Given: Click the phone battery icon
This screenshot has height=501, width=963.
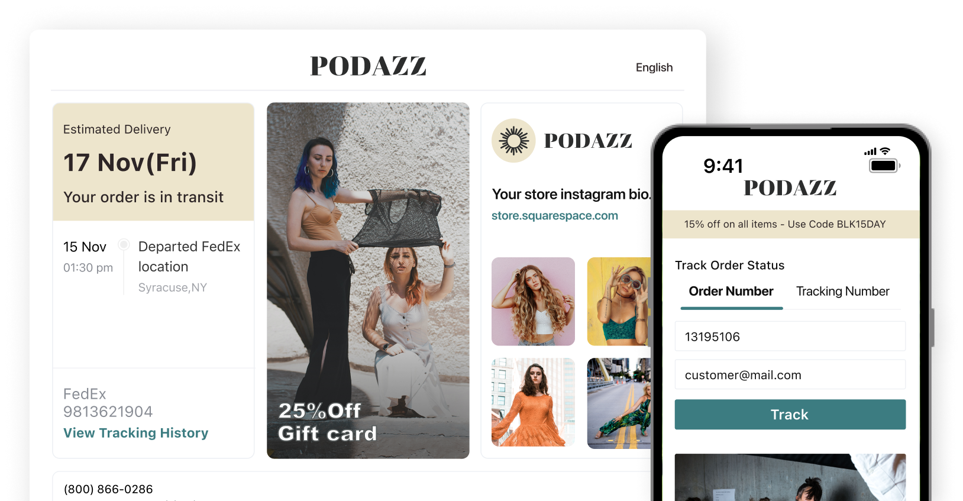Looking at the screenshot, I should click(884, 166).
